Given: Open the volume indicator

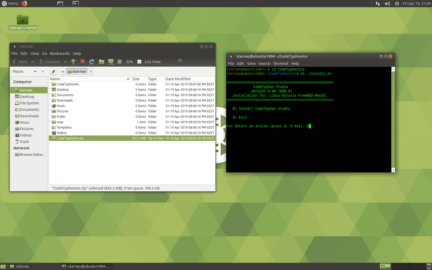Looking at the screenshot, I should (387, 4).
